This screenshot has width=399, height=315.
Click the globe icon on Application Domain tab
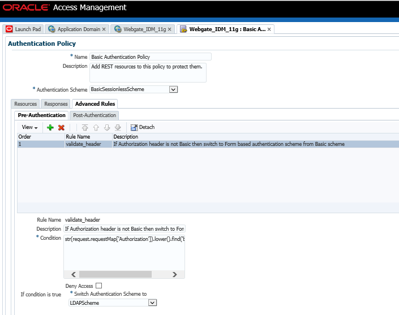[52, 29]
